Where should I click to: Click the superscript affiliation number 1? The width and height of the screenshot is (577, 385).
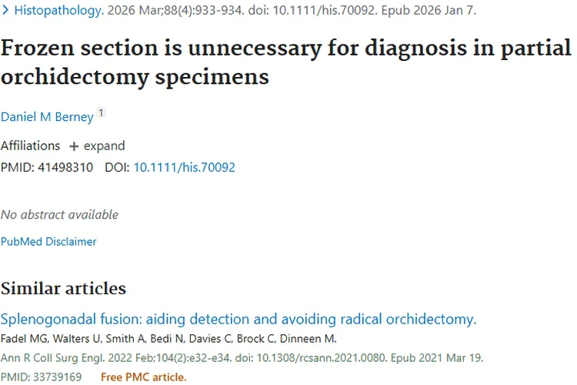coord(101,114)
